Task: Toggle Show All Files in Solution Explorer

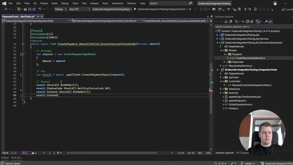Action: pyautogui.click(x=252, y=22)
